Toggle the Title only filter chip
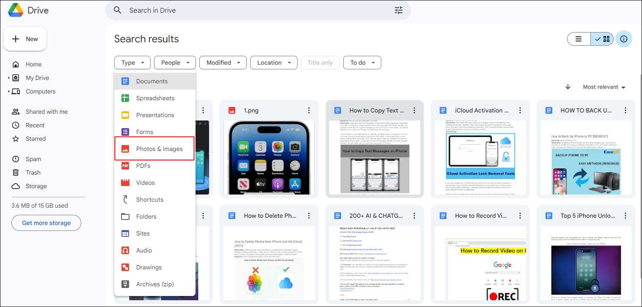The image size is (642, 307). click(x=320, y=63)
